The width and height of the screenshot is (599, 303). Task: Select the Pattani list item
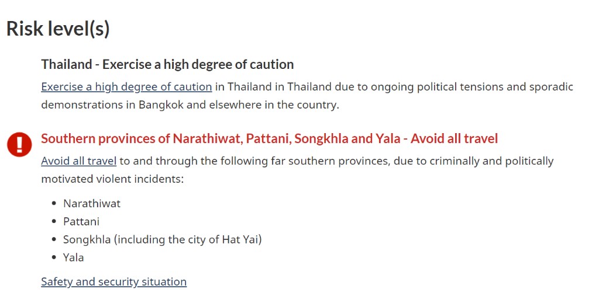tap(81, 221)
